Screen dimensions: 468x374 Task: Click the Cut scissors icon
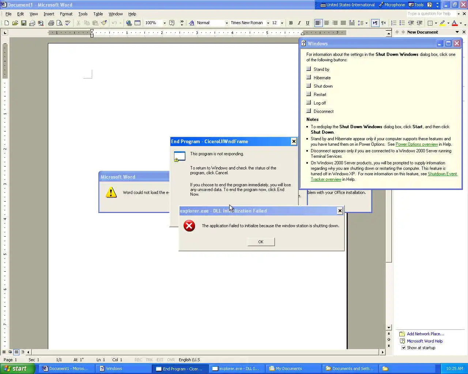[x=78, y=23]
